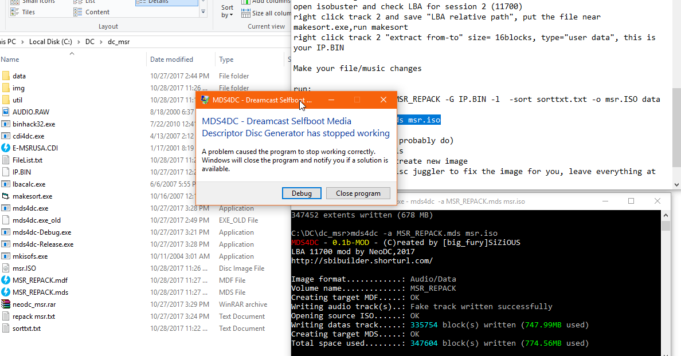This screenshot has width=681, height=356.
Task: Open the util folder icon
Action: pos(6,100)
